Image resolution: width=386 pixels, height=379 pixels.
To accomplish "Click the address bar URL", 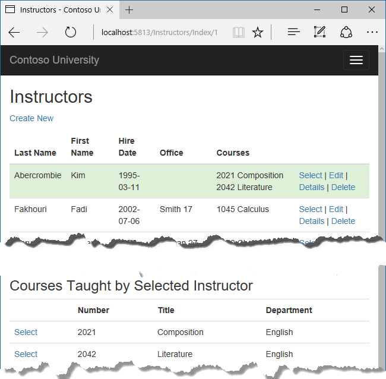I will coord(159,33).
